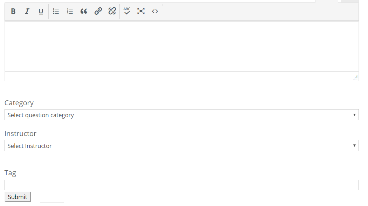368x206 pixels.
Task: Underline the selected text
Action: point(41,11)
